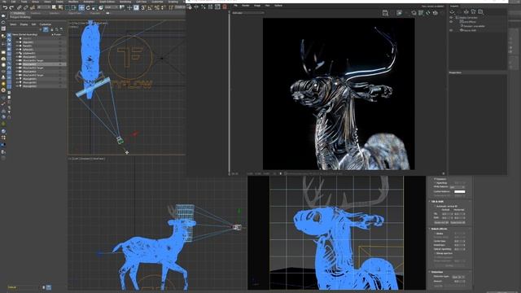The height and width of the screenshot is (293, 521).
Task: Click the Top viewport label menu
Action: pos(76,24)
